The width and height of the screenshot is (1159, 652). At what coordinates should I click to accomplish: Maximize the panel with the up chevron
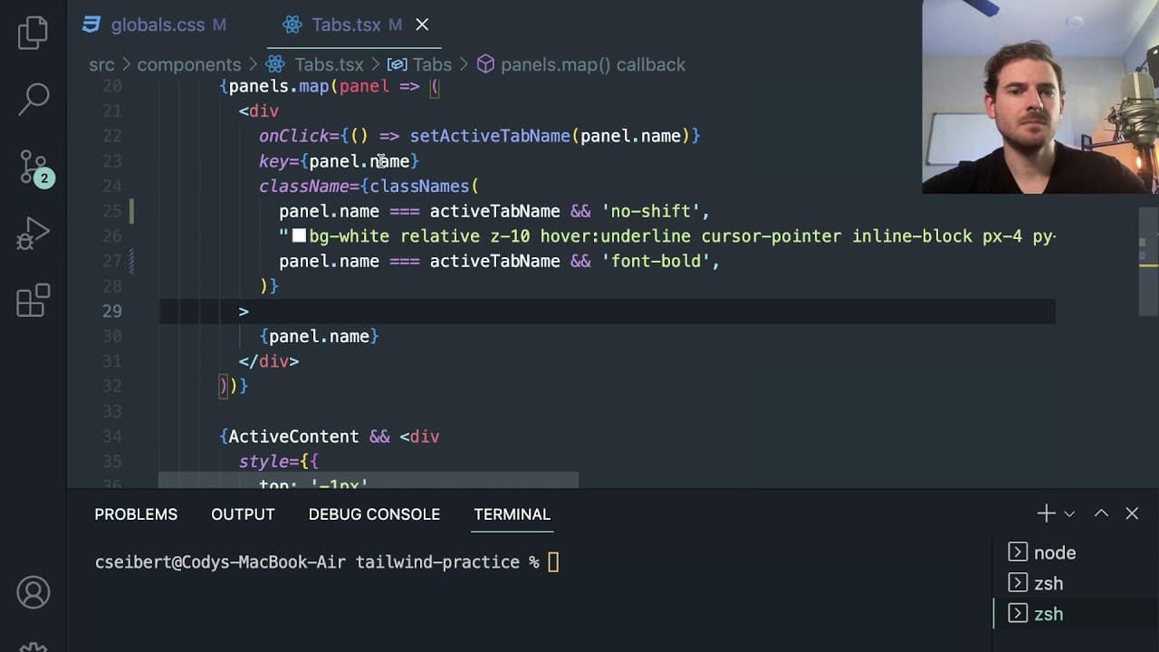pos(1101,513)
